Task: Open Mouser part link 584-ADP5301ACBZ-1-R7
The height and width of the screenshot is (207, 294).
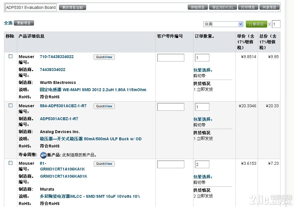Action: (63, 106)
